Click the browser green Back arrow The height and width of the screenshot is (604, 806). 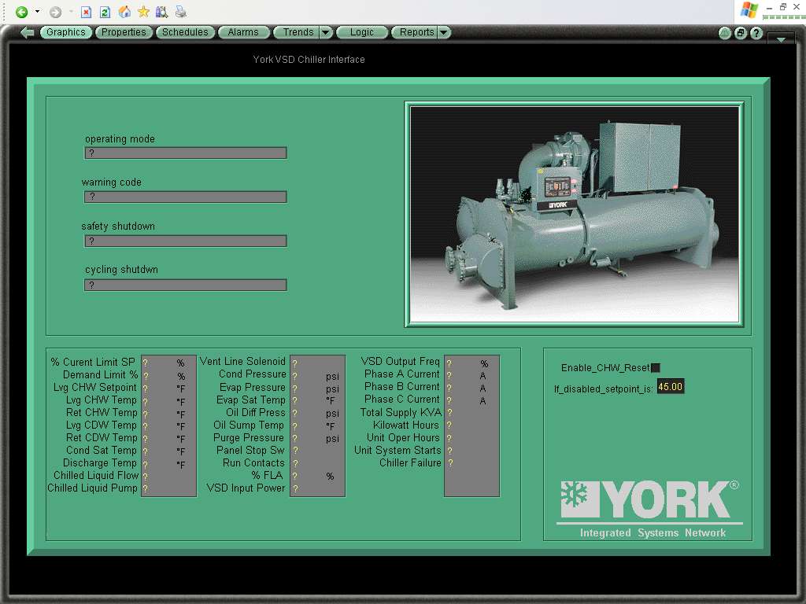coord(21,12)
